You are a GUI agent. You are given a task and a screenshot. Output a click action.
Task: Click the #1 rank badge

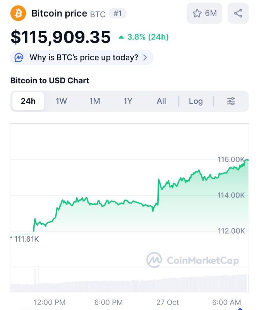coord(117,14)
